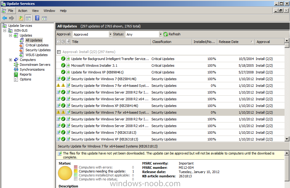Open the Action menu
Image resolution: width=290 pixels, height=188 pixels.
click(22, 11)
